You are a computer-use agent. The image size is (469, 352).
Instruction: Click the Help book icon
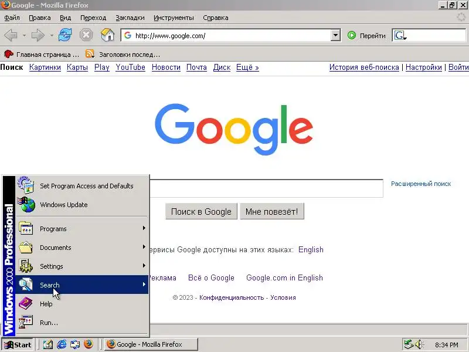pyautogui.click(x=26, y=303)
